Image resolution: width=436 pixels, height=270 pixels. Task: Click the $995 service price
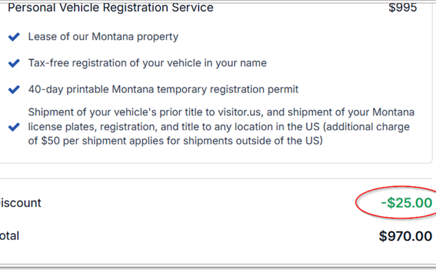[402, 8]
